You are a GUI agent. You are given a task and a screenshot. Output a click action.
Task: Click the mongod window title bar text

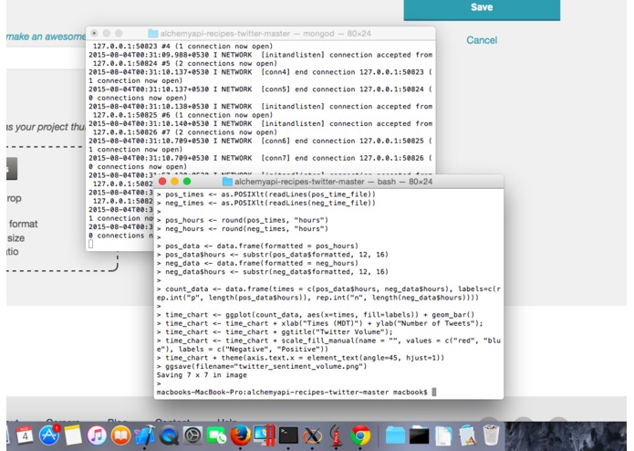[265, 33]
